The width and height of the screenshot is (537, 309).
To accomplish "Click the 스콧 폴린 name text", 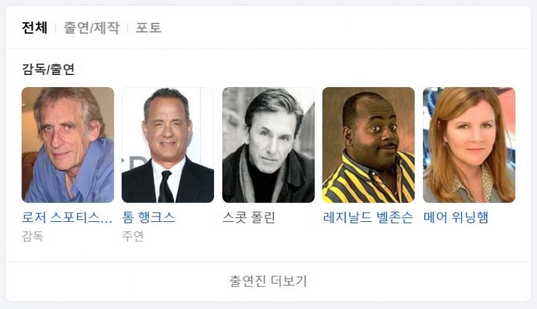I will tap(248, 217).
